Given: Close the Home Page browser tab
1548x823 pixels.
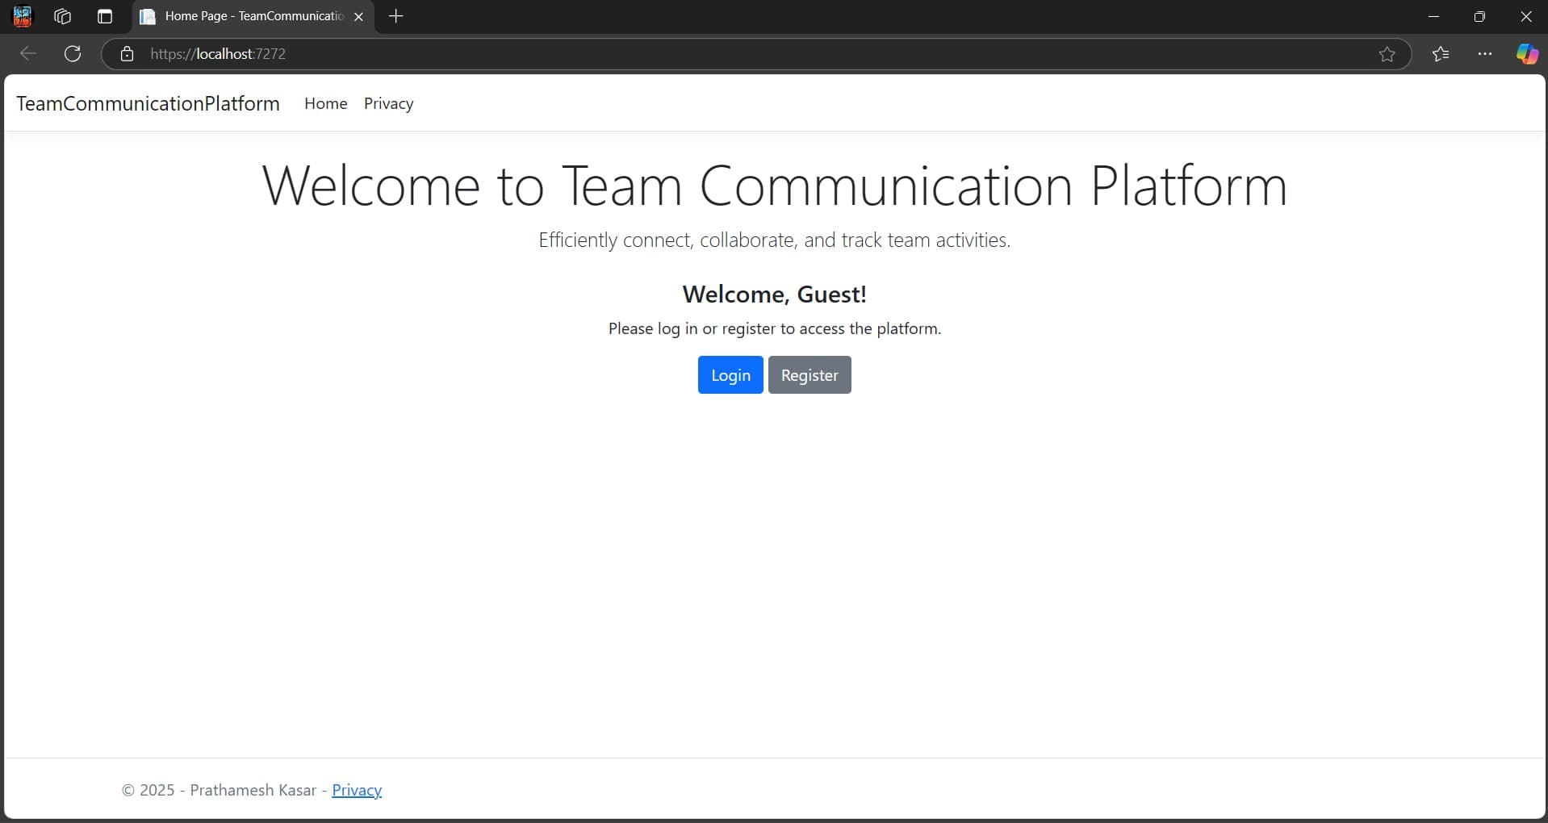Looking at the screenshot, I should click(x=359, y=16).
